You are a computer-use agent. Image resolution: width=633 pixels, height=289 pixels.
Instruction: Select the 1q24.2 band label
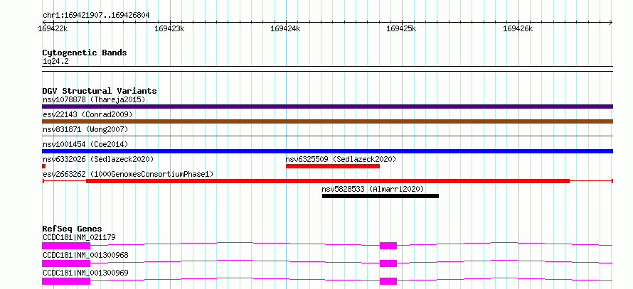[x=55, y=62]
